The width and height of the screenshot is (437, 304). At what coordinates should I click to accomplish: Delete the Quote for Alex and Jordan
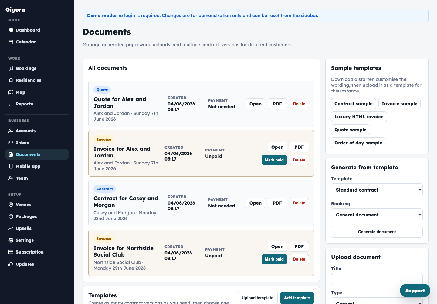pyautogui.click(x=299, y=104)
